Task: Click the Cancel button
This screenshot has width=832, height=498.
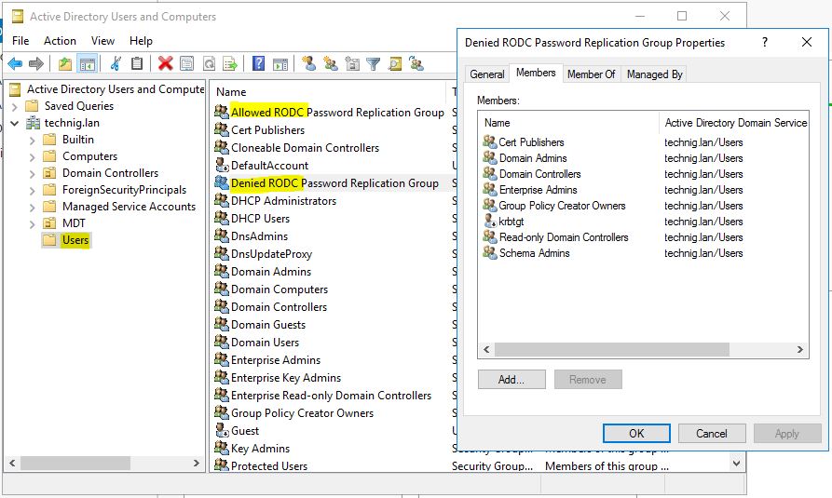Action: tap(712, 433)
